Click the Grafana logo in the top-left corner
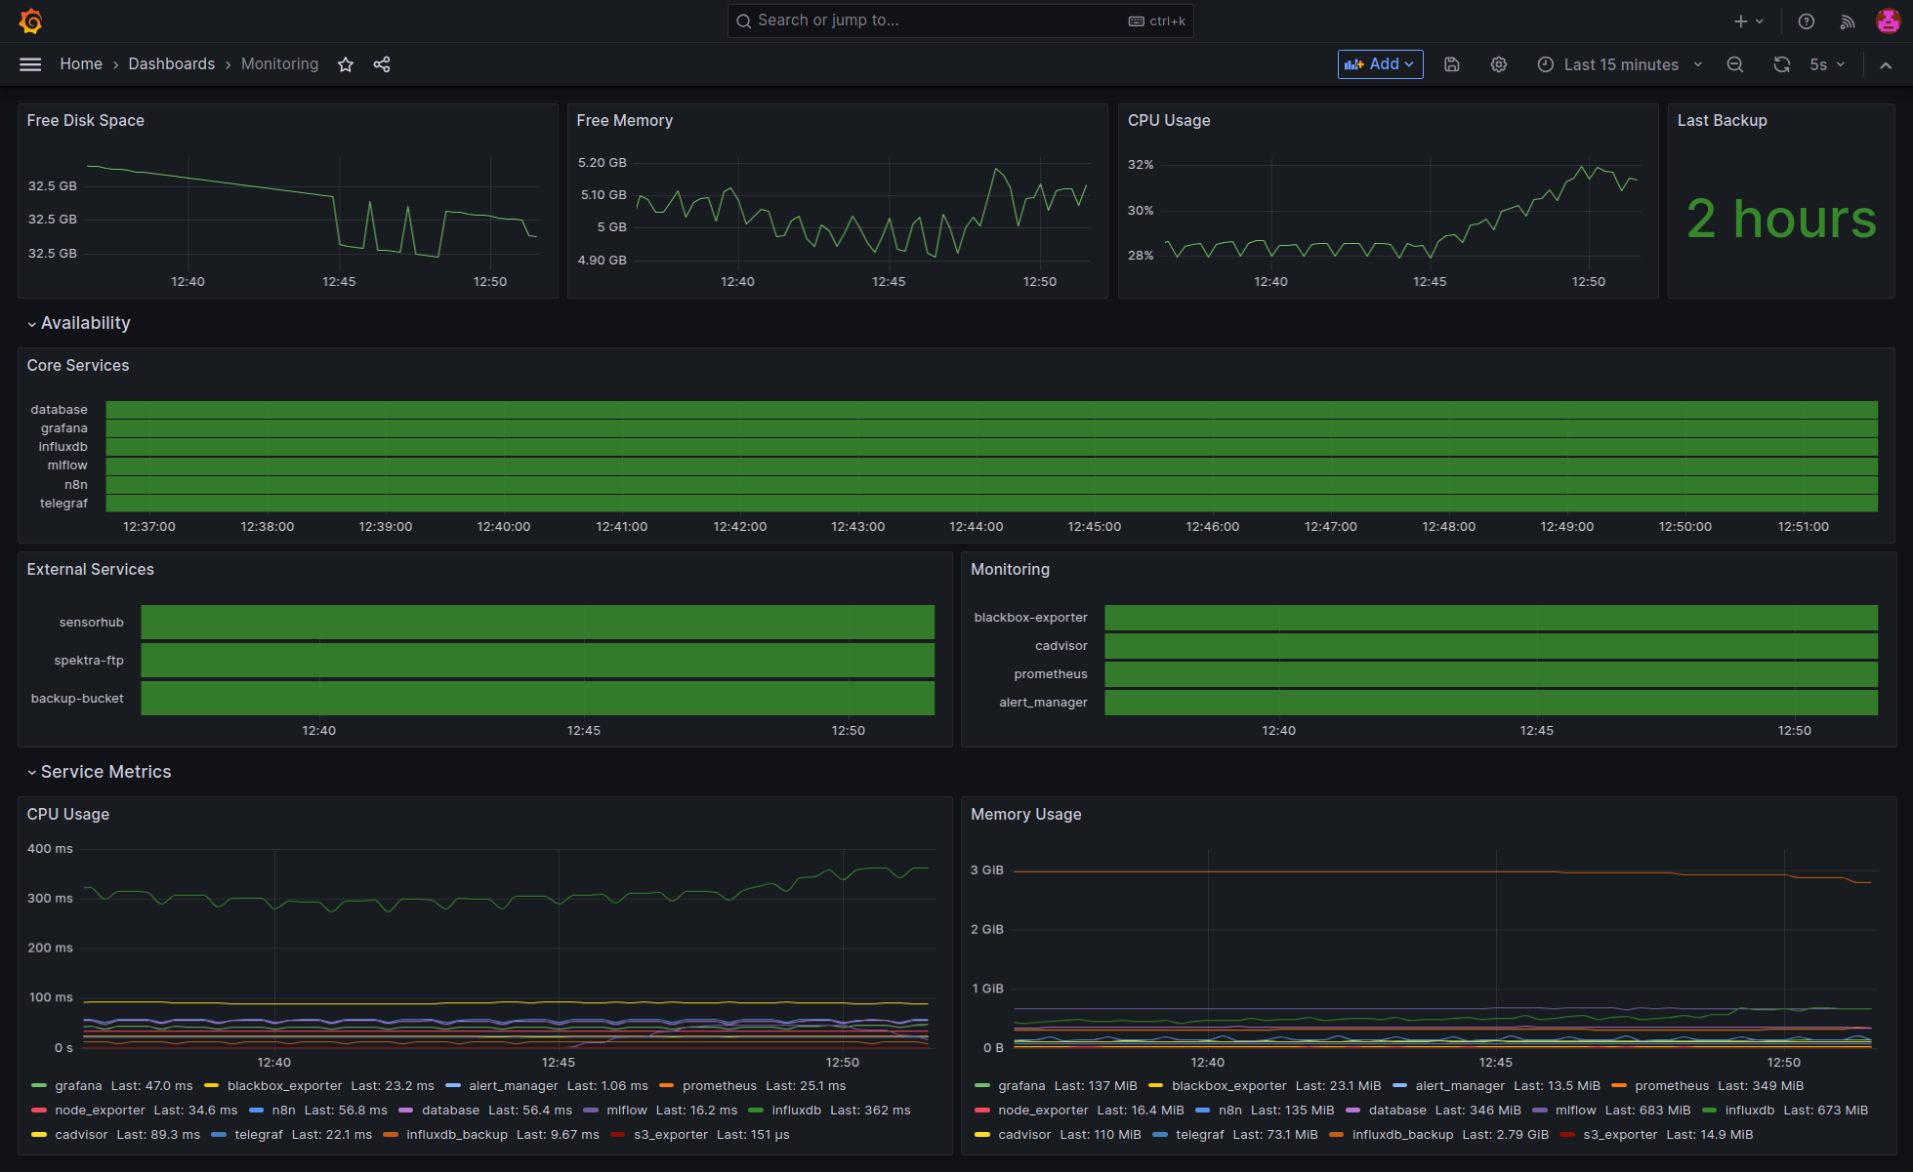Screen dimensions: 1913x1172 coord(30,20)
